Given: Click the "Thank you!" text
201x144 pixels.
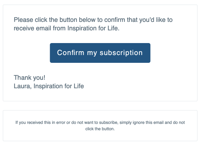Looking at the screenshot, I should click(x=30, y=78).
